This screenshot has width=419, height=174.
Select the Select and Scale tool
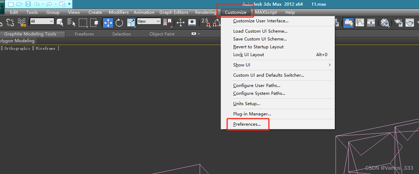pos(131,23)
